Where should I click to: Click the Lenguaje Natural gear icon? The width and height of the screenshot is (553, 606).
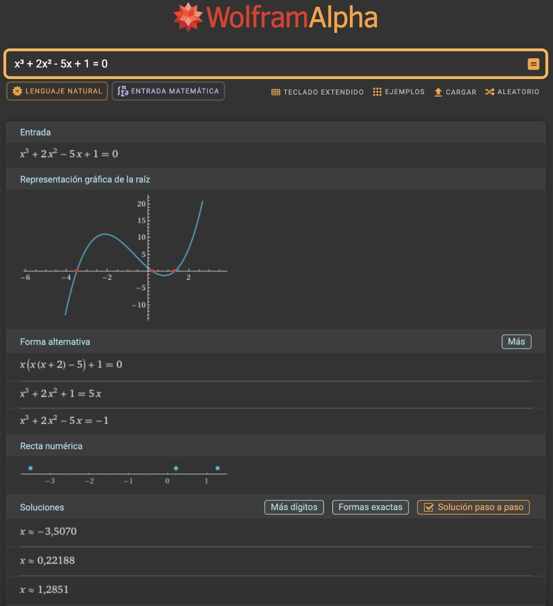(x=17, y=91)
